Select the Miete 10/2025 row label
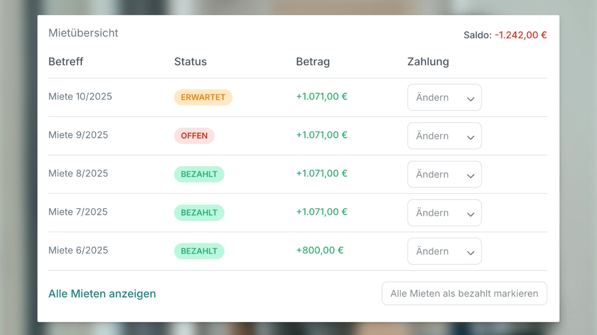 coord(80,96)
